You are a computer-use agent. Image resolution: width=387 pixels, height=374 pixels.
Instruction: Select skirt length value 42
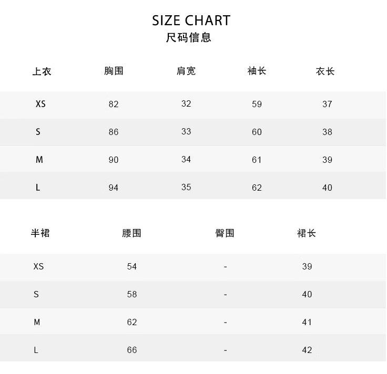pyautogui.click(x=307, y=350)
